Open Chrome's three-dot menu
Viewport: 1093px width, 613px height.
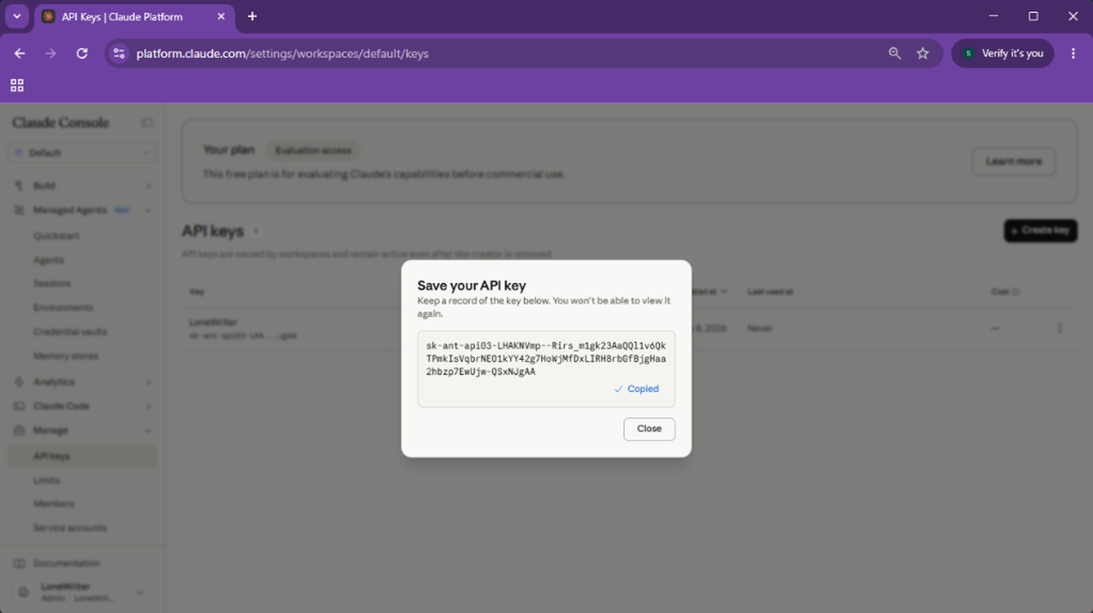pyautogui.click(x=1073, y=53)
